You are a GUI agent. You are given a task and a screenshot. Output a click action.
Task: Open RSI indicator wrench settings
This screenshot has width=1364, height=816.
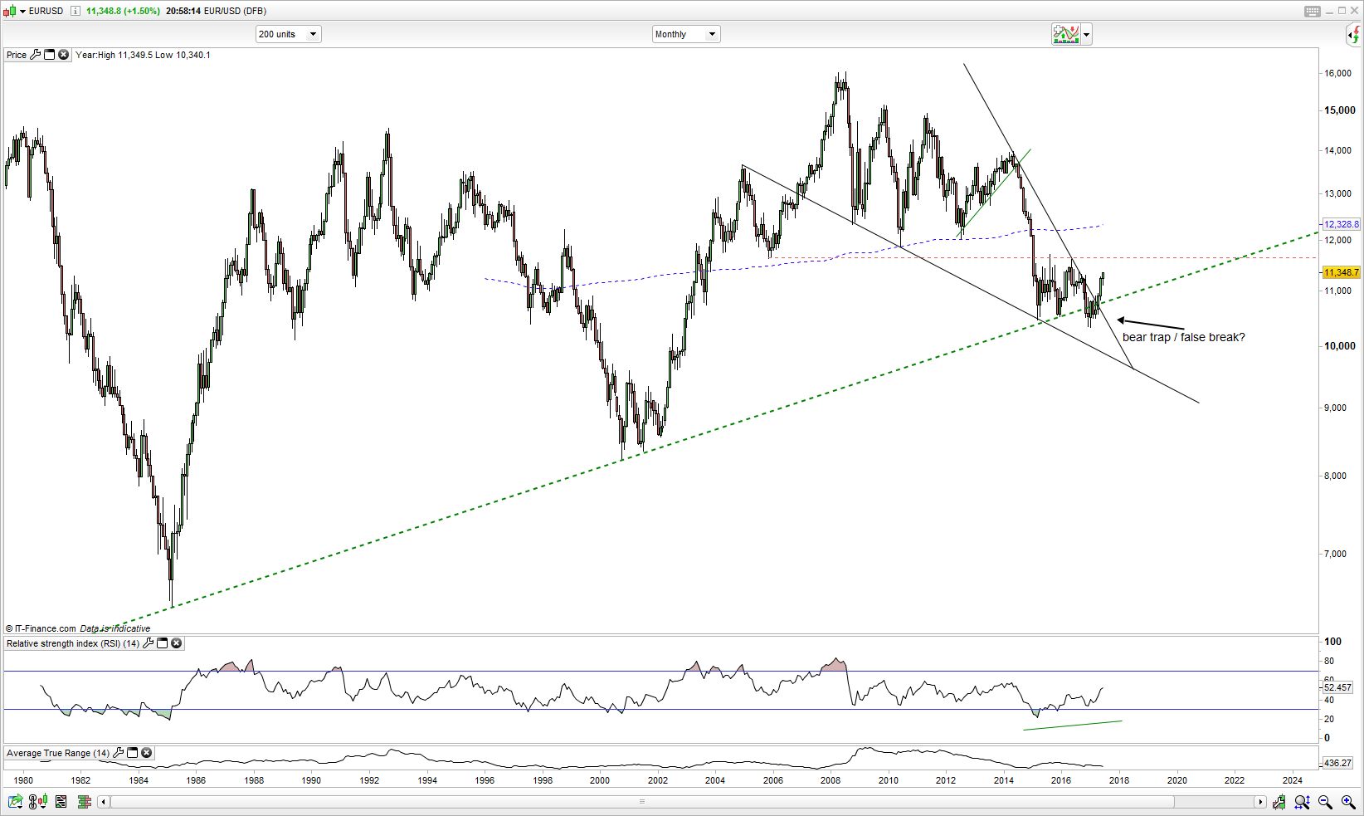[x=149, y=643]
